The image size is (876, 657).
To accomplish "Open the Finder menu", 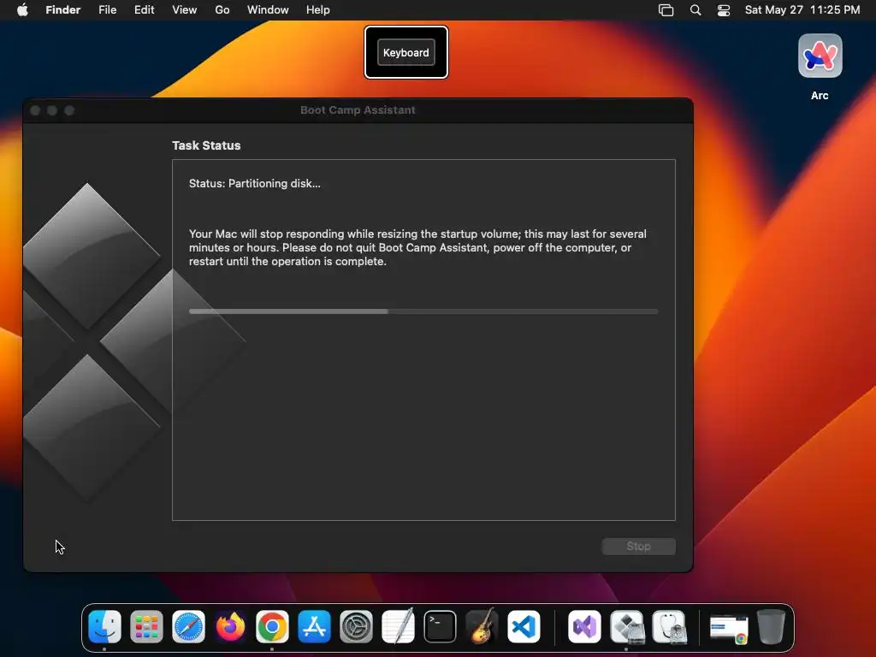I will (x=63, y=10).
